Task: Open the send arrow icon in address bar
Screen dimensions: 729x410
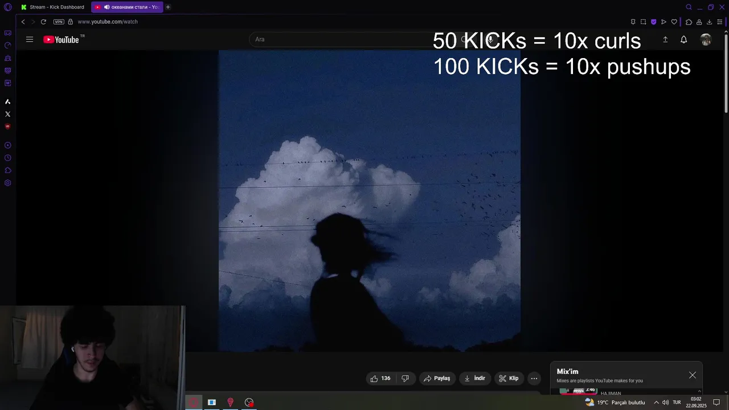Action: (x=664, y=22)
